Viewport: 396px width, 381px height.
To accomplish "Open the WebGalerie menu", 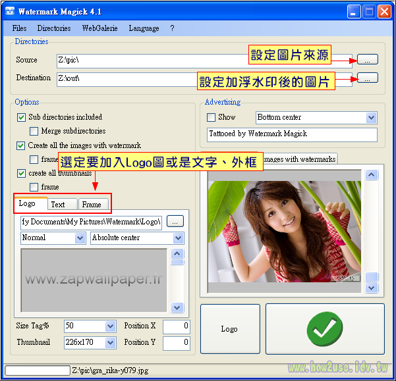I will pos(99,28).
